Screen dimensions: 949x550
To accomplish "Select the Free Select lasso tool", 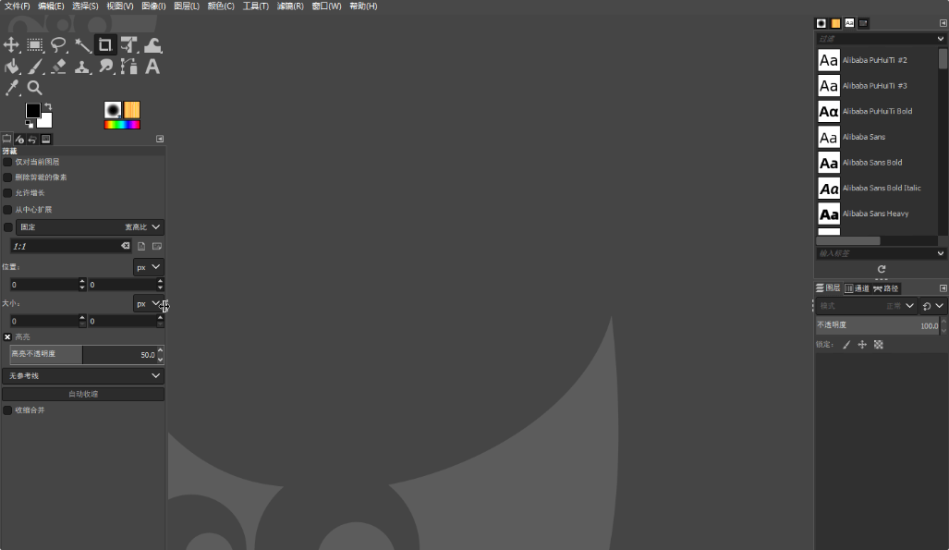I will click(x=58, y=44).
